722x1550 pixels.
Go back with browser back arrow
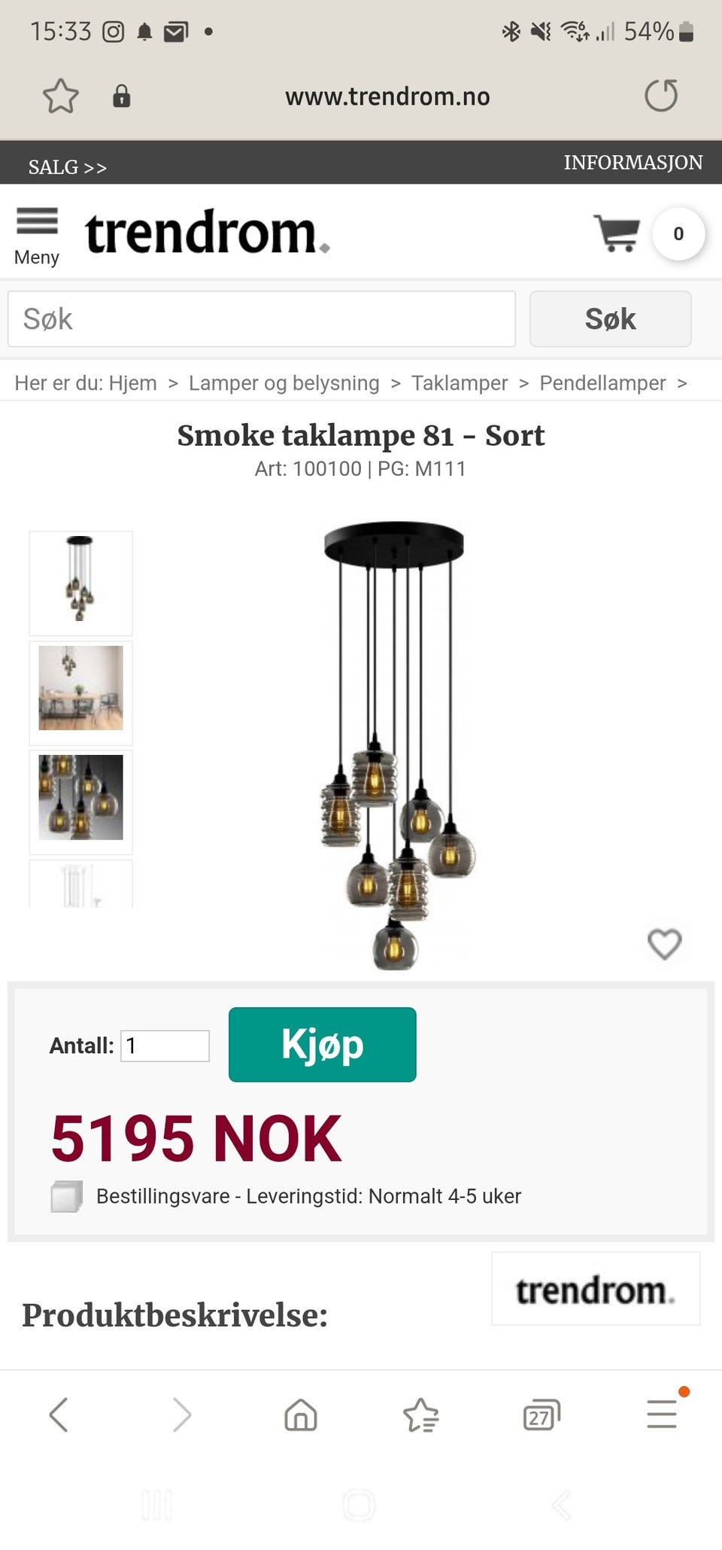click(x=59, y=1414)
